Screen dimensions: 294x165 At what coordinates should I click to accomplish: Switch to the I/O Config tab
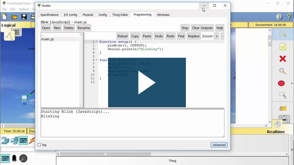(x=70, y=15)
